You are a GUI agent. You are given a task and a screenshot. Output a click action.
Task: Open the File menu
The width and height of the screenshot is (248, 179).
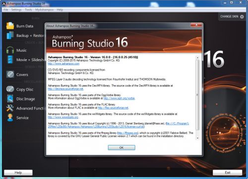click(x=6, y=10)
